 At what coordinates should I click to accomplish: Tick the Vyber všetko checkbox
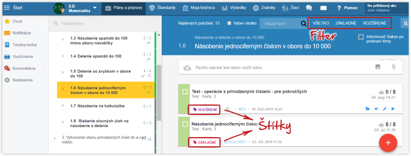coord(229,23)
